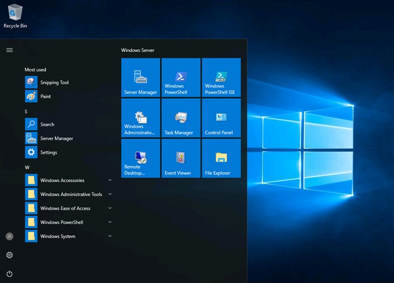Expand the Windows System folder chevron
This screenshot has height=283, width=394.
(x=110, y=236)
